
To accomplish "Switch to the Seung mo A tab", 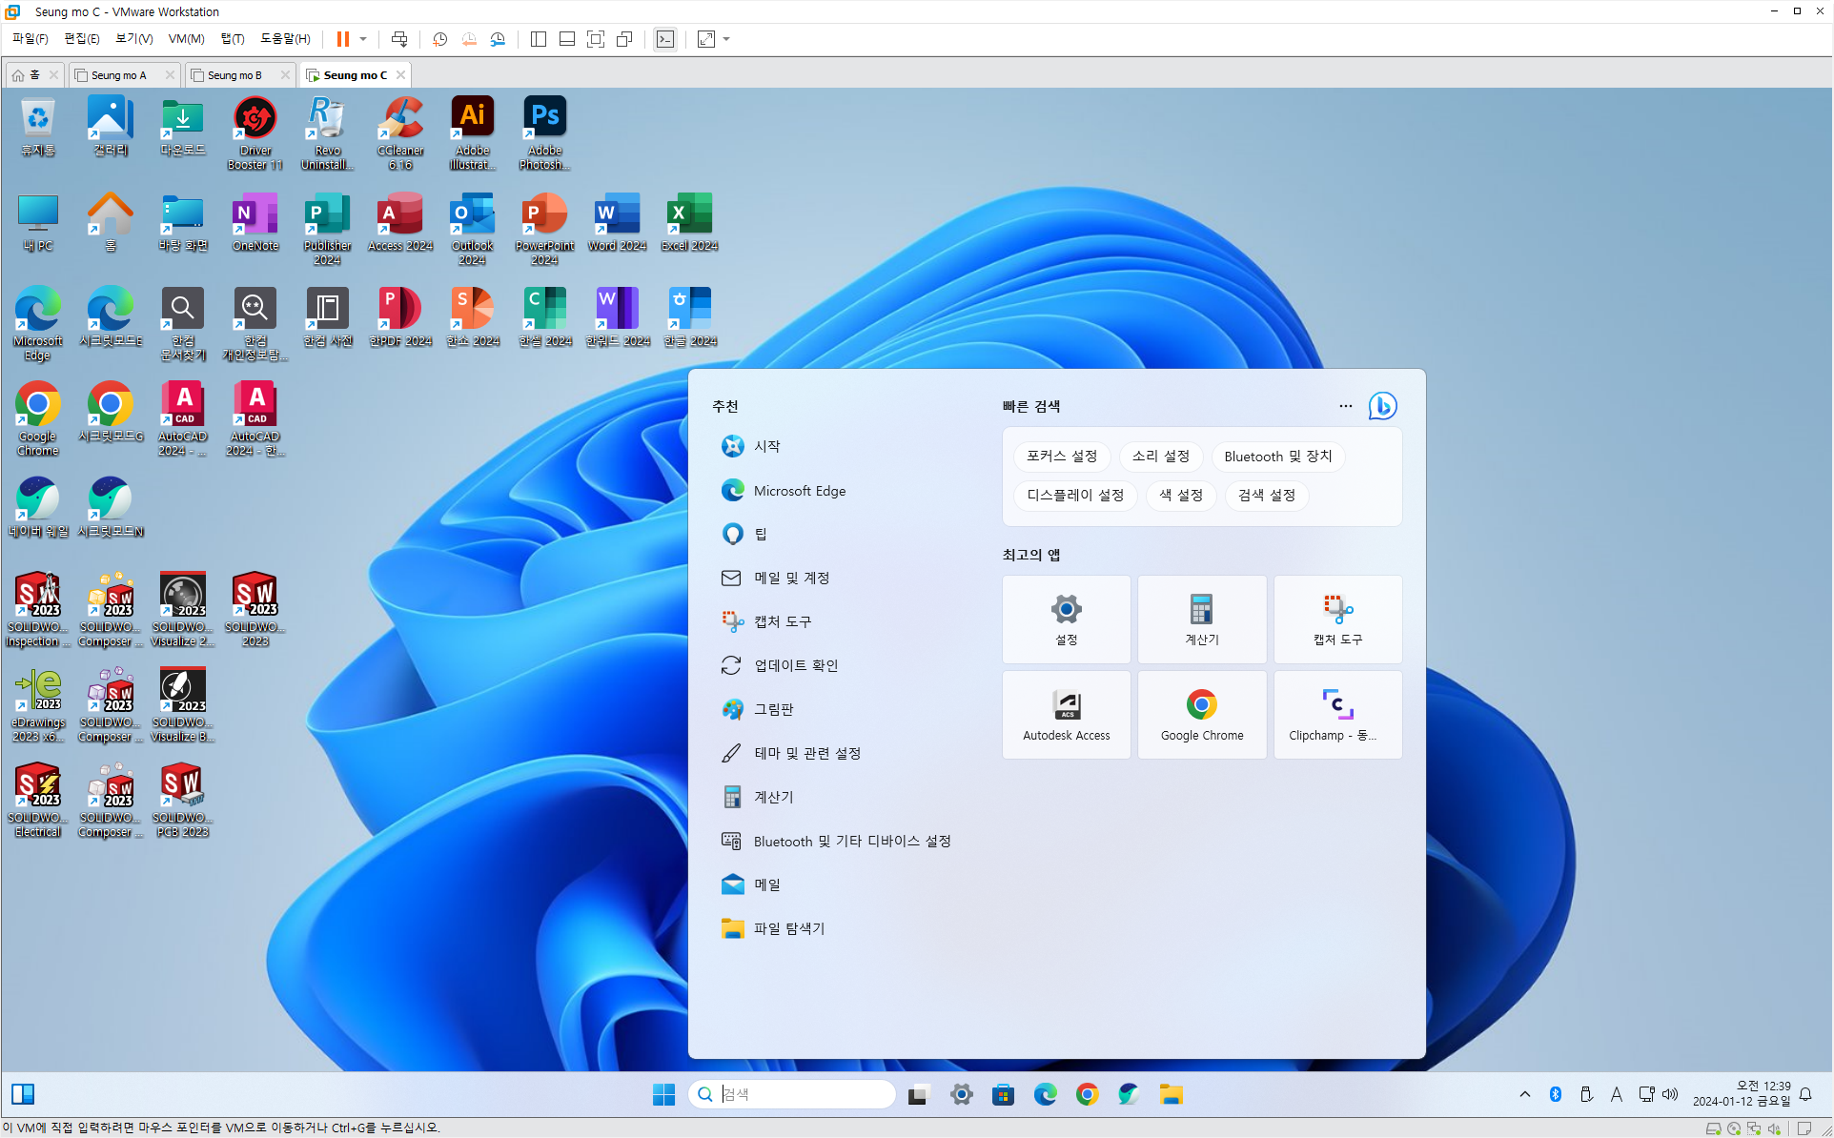I will click(119, 75).
